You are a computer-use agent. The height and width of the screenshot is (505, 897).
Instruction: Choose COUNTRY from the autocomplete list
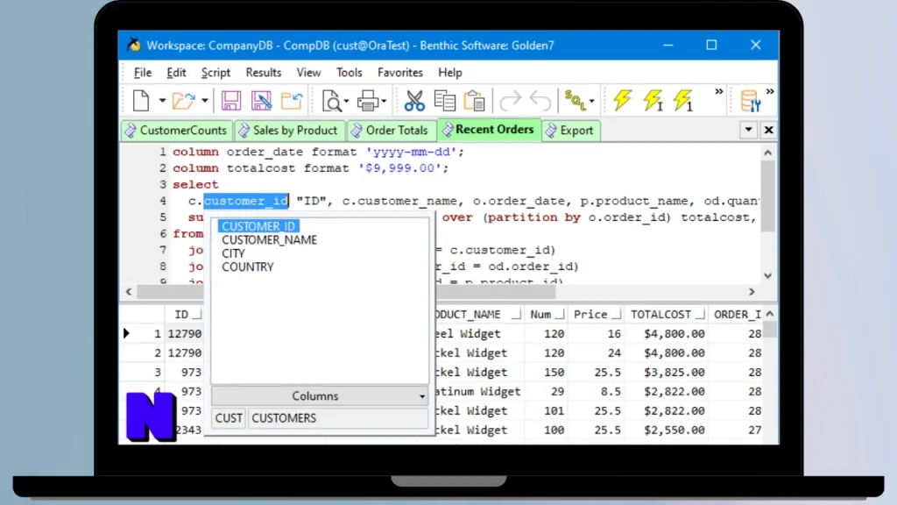pyautogui.click(x=248, y=267)
